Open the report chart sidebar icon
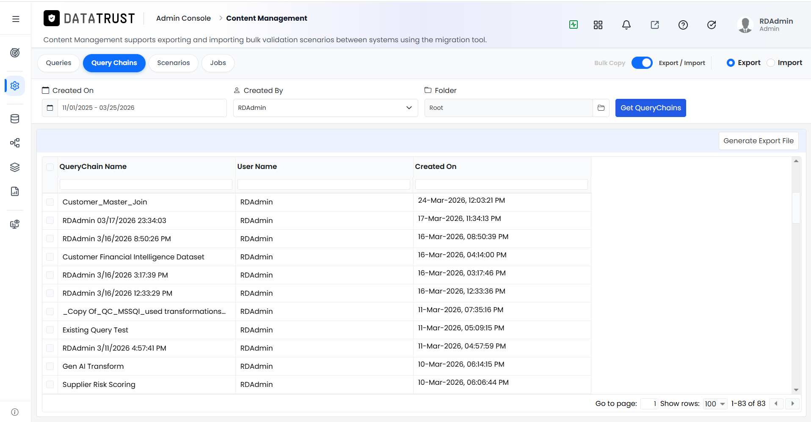The height and width of the screenshot is (422, 811). click(15, 191)
